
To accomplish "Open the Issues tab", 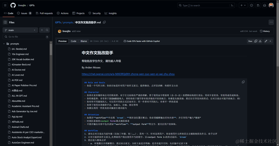I will [24, 13].
